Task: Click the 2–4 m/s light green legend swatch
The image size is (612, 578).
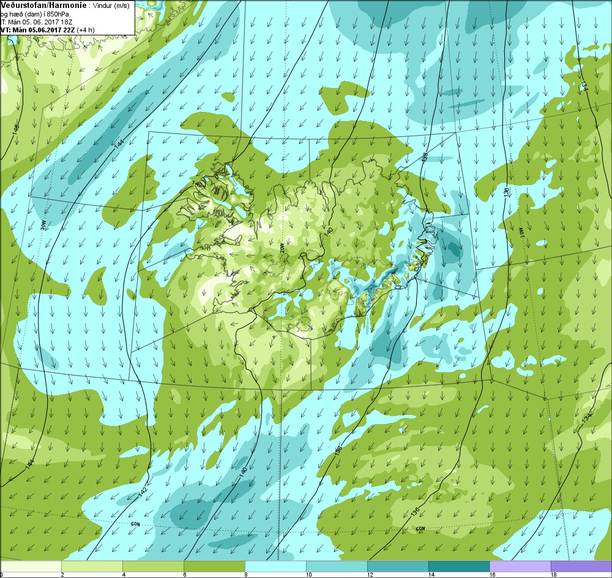Action: point(92,566)
